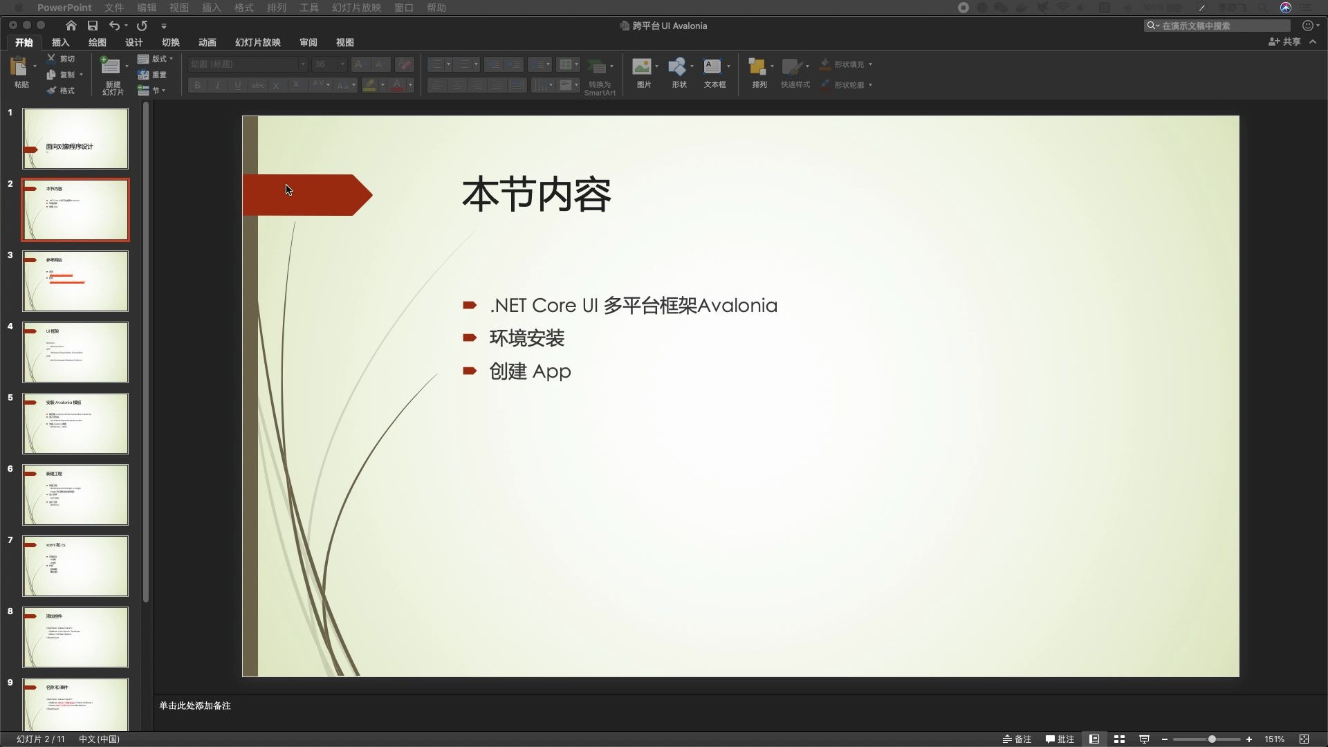Image resolution: width=1328 pixels, height=747 pixels.
Task: Open the macOS 文件 menu
Action: pyautogui.click(x=114, y=8)
